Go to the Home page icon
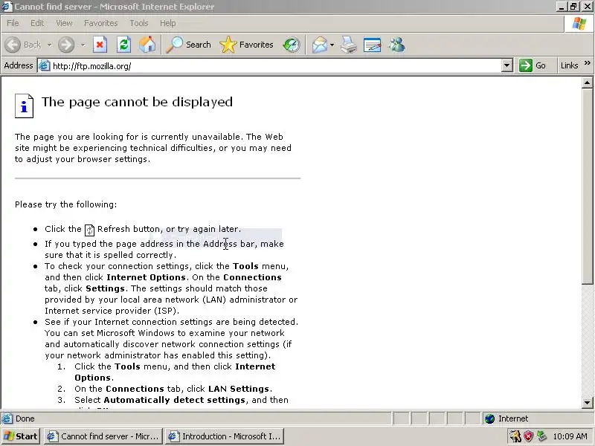The width and height of the screenshot is (595, 446). pyautogui.click(x=147, y=45)
